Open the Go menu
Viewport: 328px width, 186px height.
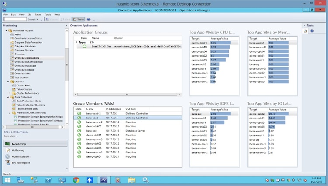30,15
